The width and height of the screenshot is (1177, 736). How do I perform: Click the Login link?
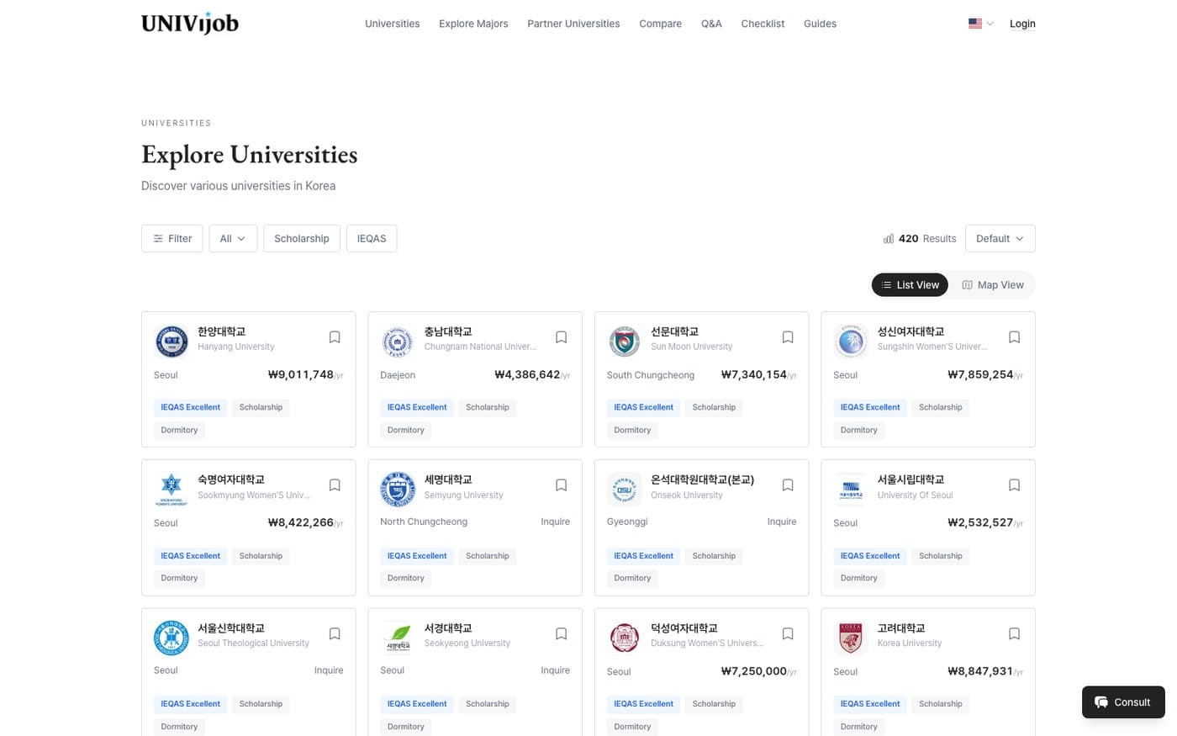point(1022,24)
